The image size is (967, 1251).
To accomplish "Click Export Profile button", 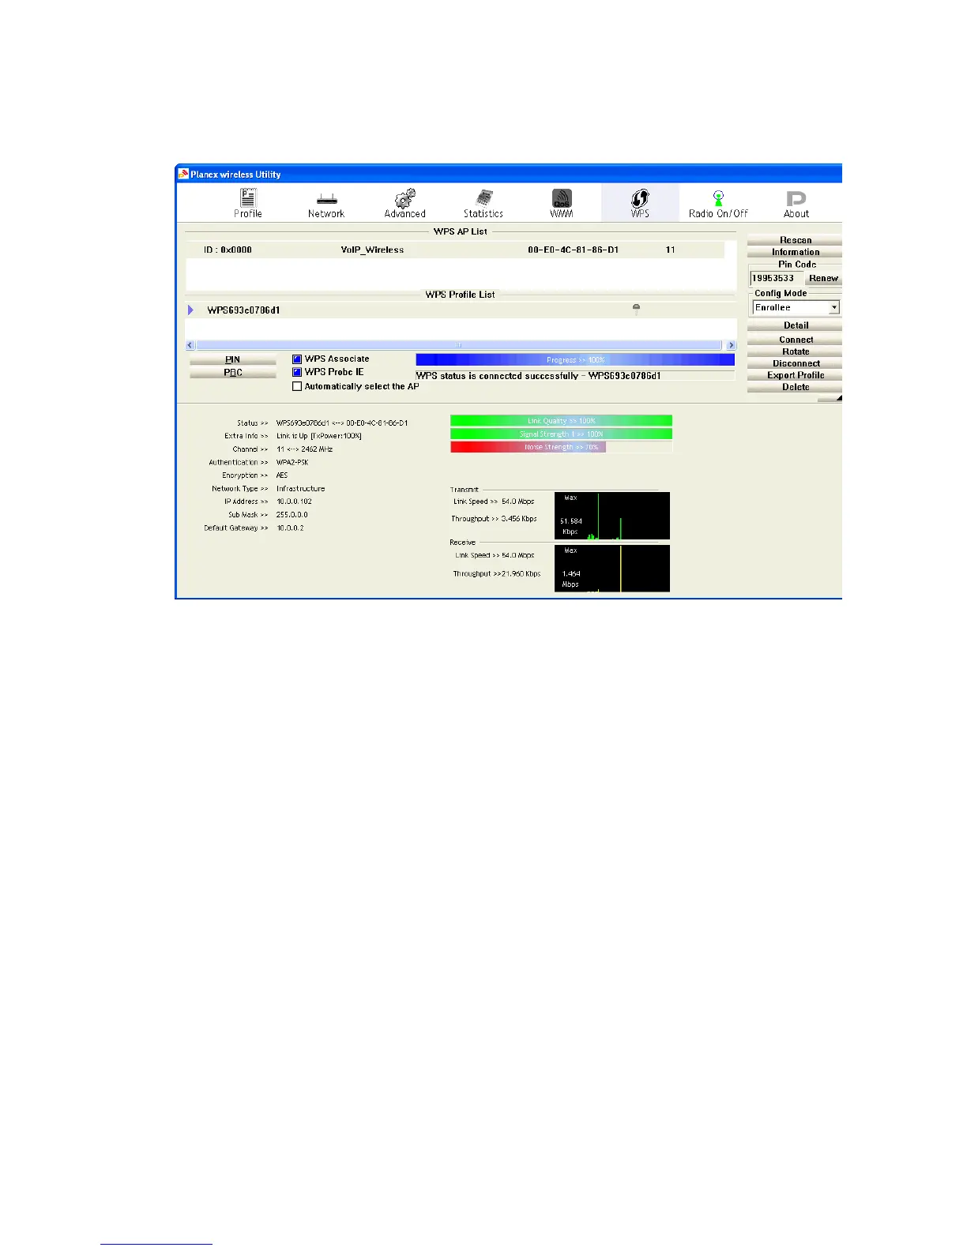I will coord(795,375).
